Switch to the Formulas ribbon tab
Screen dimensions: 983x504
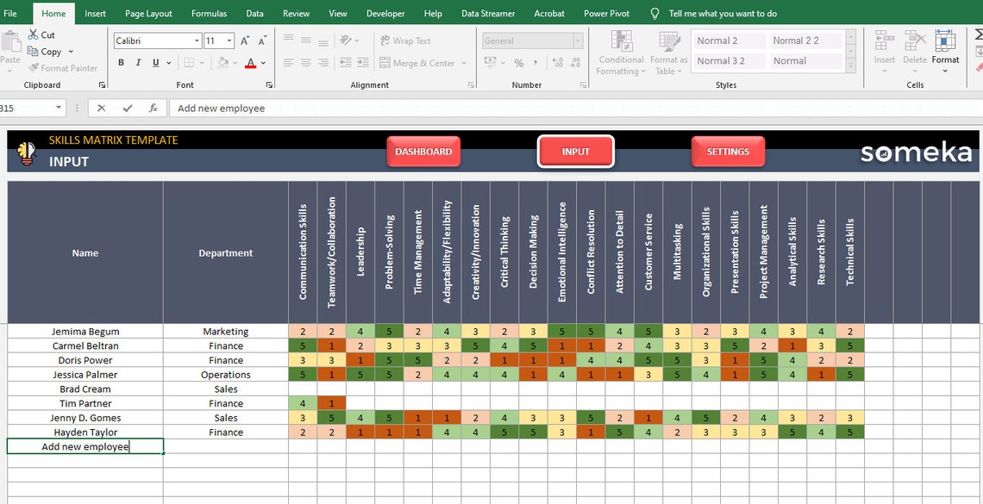pyautogui.click(x=209, y=13)
